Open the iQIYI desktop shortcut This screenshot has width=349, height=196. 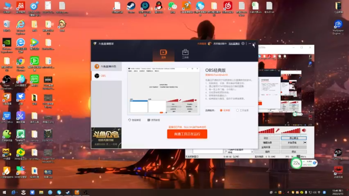click(x=34, y=81)
